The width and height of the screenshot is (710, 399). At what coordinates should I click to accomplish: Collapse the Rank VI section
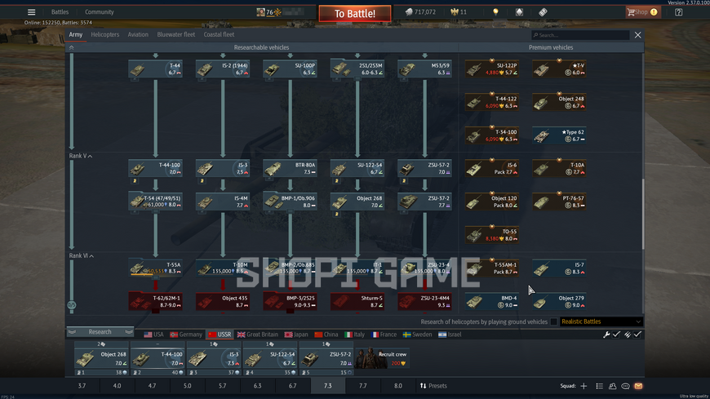[x=82, y=256]
